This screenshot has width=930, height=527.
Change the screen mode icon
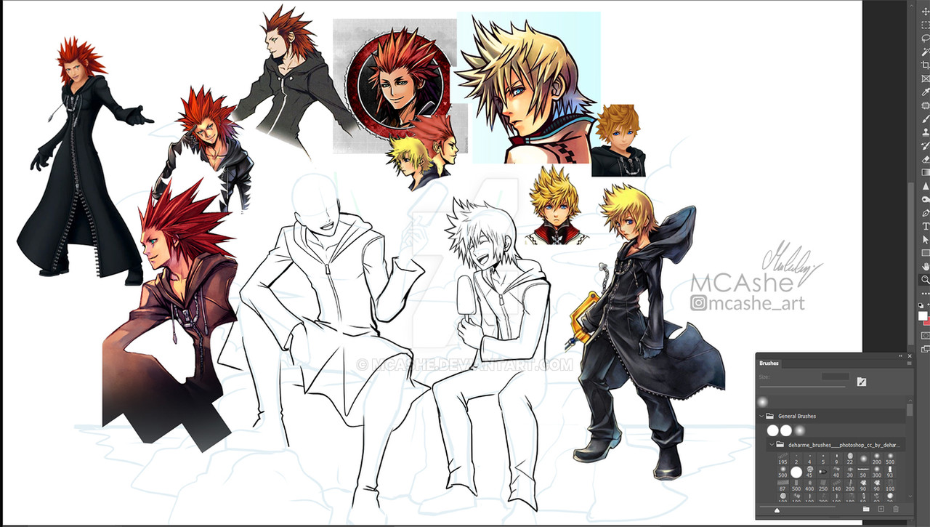925,347
